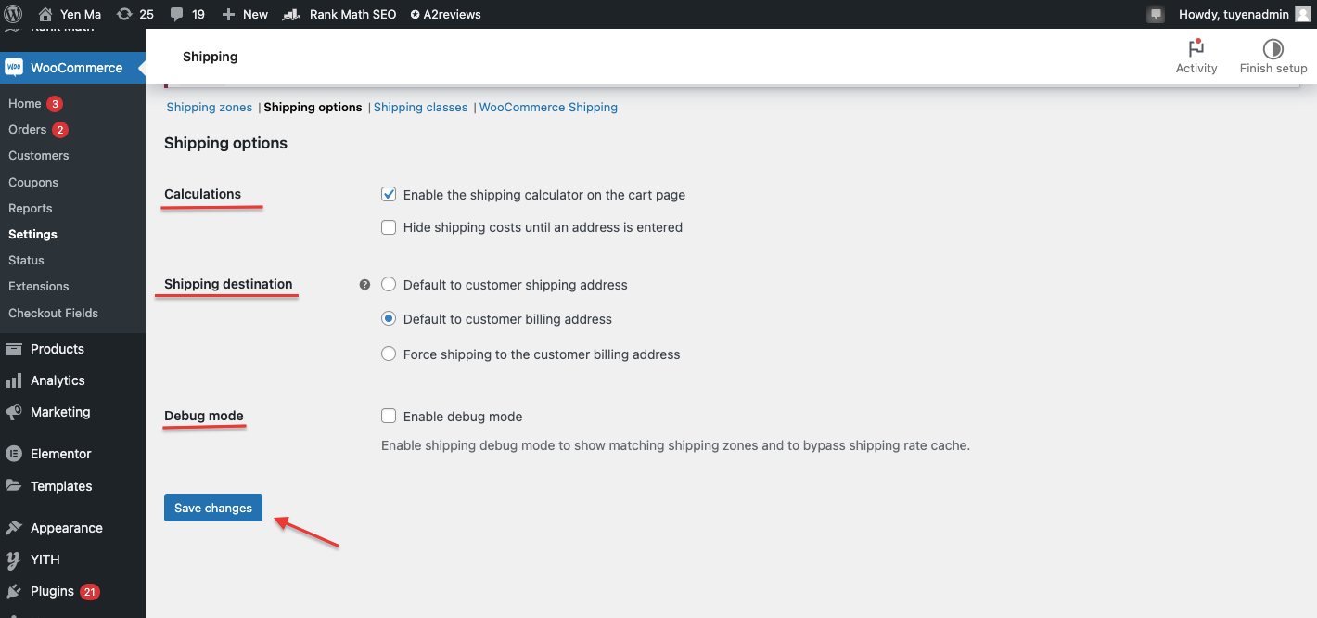
Task: Open the Rank Math SEO chart icon
Action: [293, 14]
